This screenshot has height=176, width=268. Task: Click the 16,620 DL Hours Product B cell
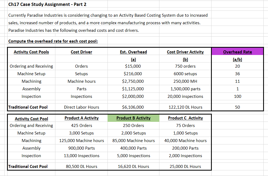[x=133, y=166]
